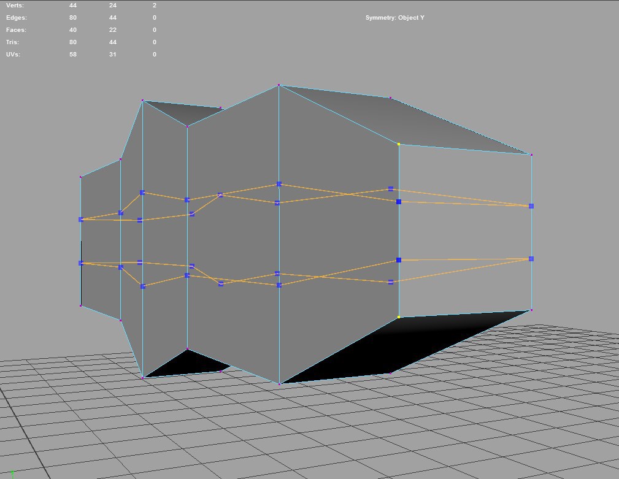Select the value 44 in the Edges row
The width and height of the screenshot is (619, 479).
coord(113,18)
